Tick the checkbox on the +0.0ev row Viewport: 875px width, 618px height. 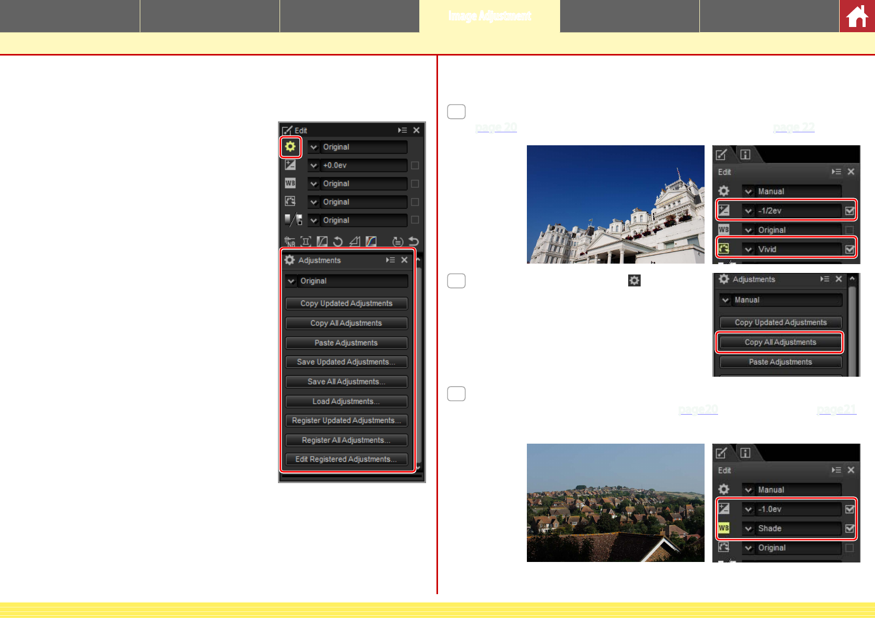(x=415, y=165)
